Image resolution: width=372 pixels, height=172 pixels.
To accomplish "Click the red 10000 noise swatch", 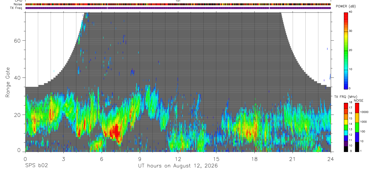I will point(357,108).
